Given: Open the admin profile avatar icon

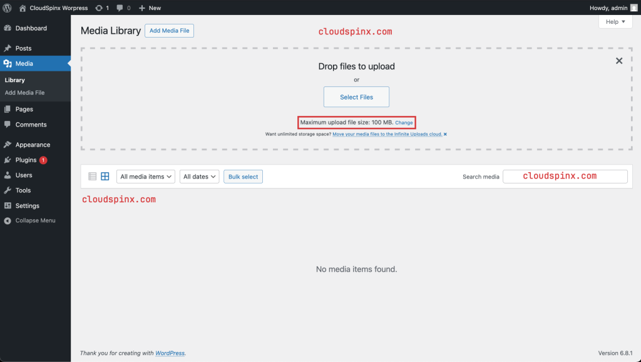Looking at the screenshot, I should pyautogui.click(x=635, y=8).
